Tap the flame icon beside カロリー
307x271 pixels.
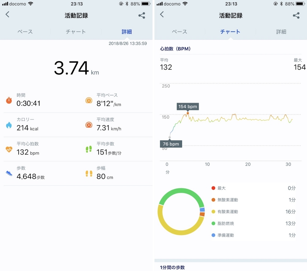(x=9, y=125)
